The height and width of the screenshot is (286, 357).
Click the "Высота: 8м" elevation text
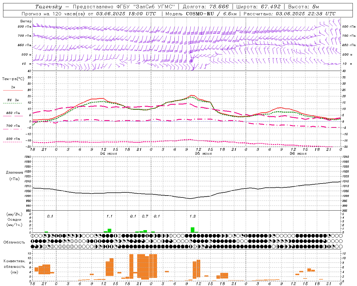click(x=303, y=7)
